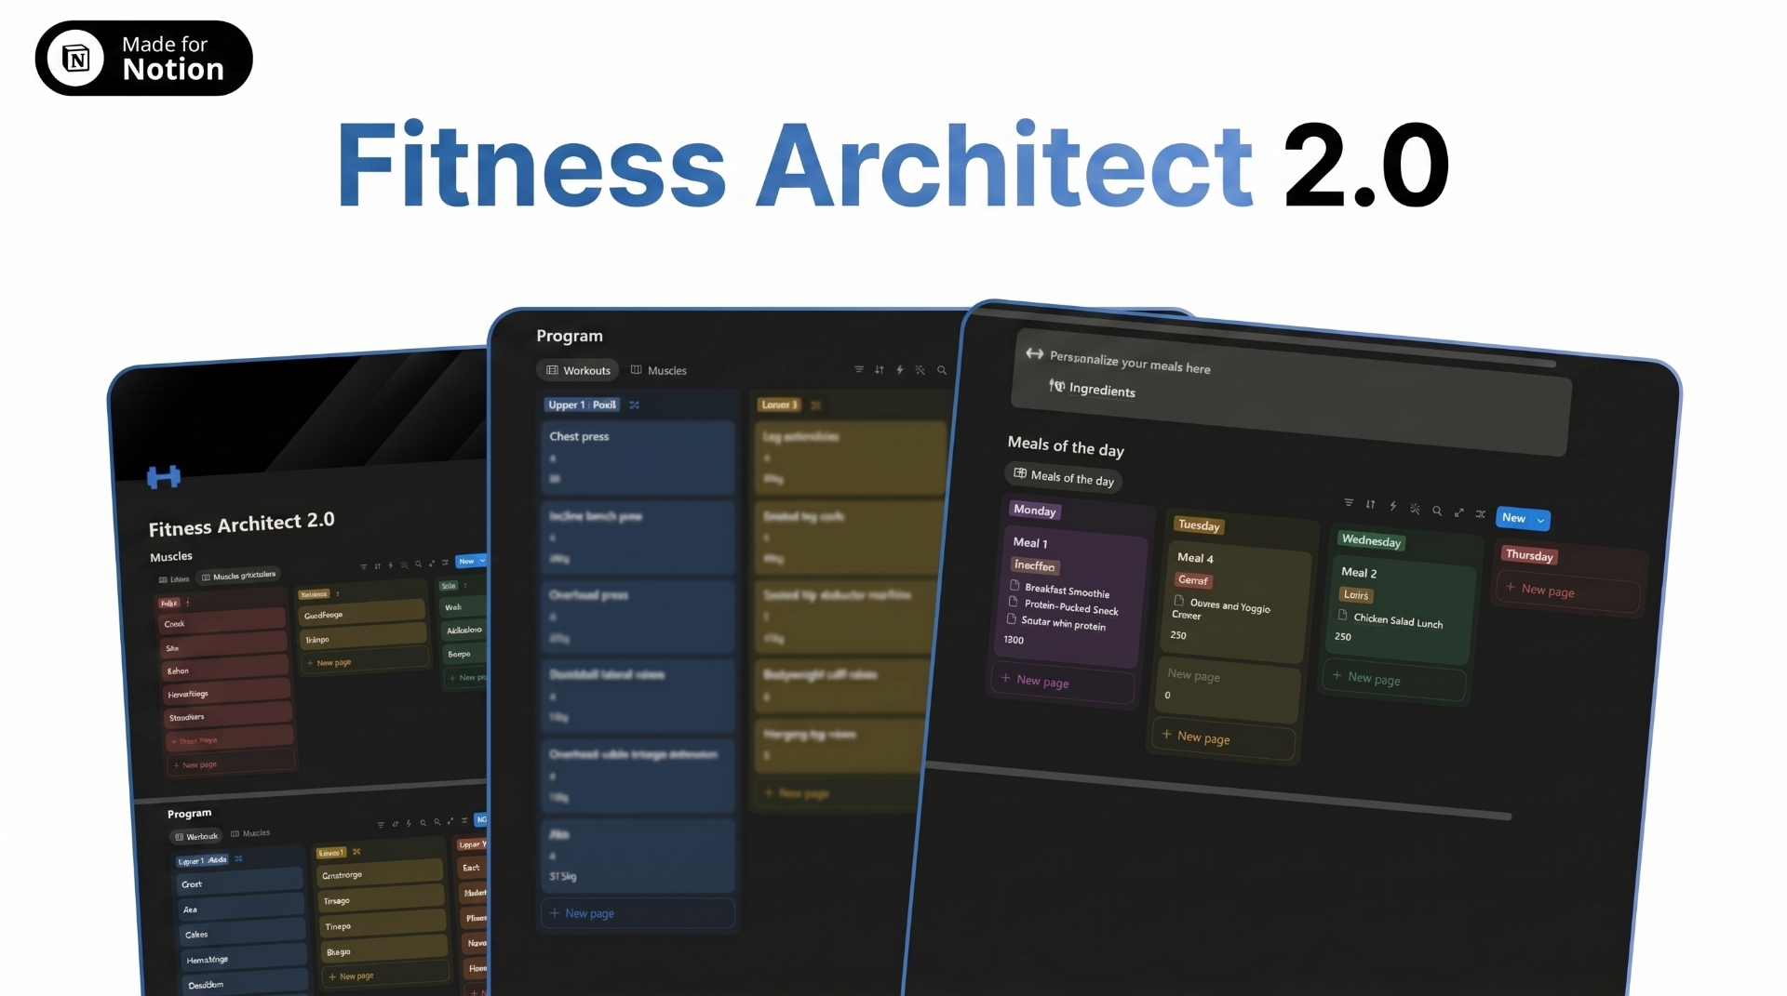Select the Muscle view tab in left Muscles section
Image resolution: width=1787 pixels, height=996 pixels.
pyautogui.click(x=239, y=576)
